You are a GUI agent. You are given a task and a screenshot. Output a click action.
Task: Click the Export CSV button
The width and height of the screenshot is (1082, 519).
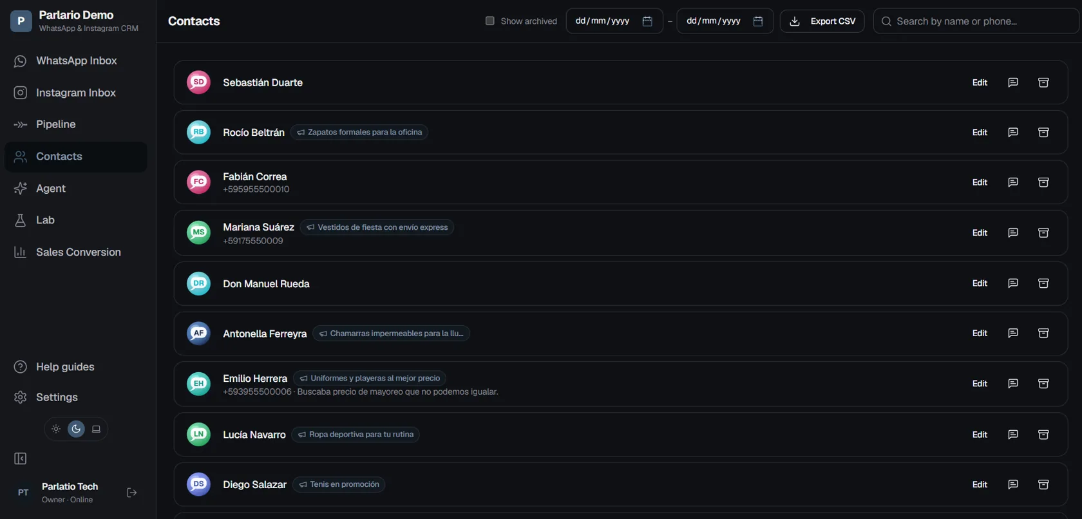click(x=822, y=21)
